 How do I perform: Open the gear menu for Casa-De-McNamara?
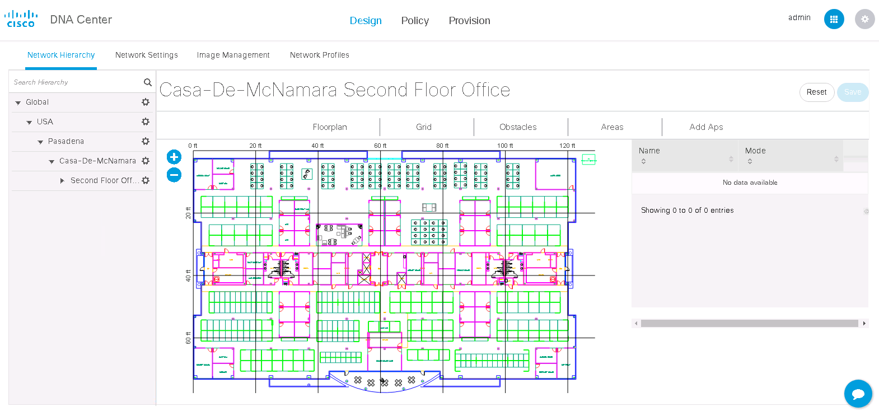[x=146, y=161]
